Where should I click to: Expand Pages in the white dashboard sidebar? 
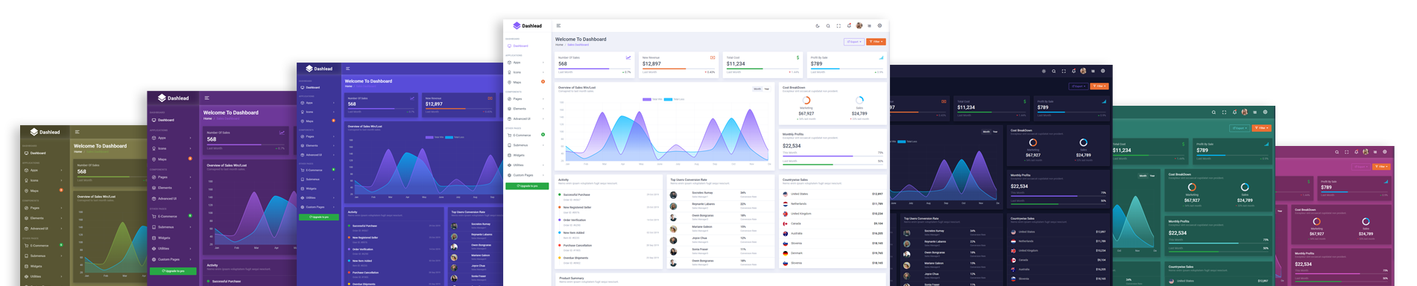[526, 99]
